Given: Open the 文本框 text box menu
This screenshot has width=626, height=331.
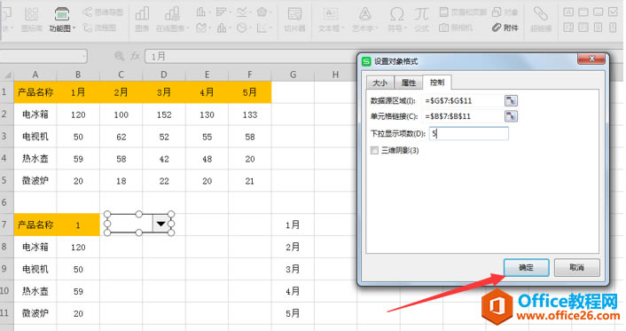Looking at the screenshot, I should pos(331,20).
